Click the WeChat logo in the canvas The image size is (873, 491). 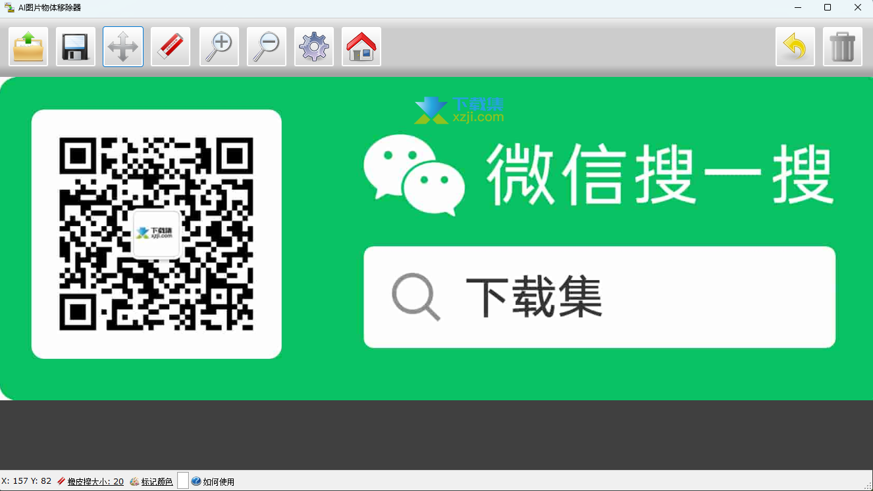pos(414,175)
